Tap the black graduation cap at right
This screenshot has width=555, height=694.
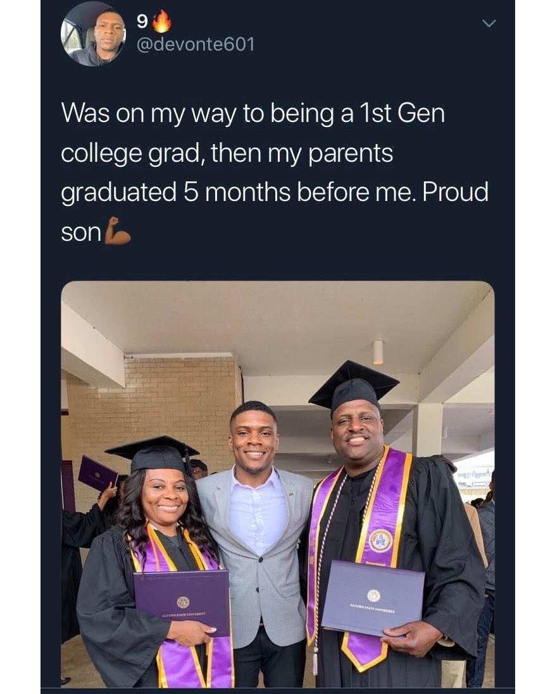[x=354, y=386]
